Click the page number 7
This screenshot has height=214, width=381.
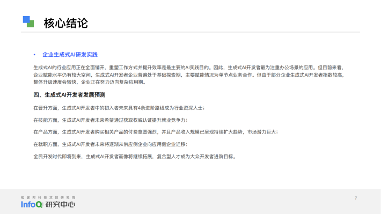pyautogui.click(x=356, y=198)
